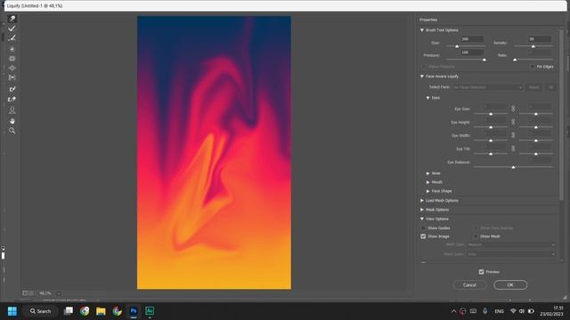This screenshot has height=320, width=570.
Task: Select the Reconstruct tool
Action: 12,28
